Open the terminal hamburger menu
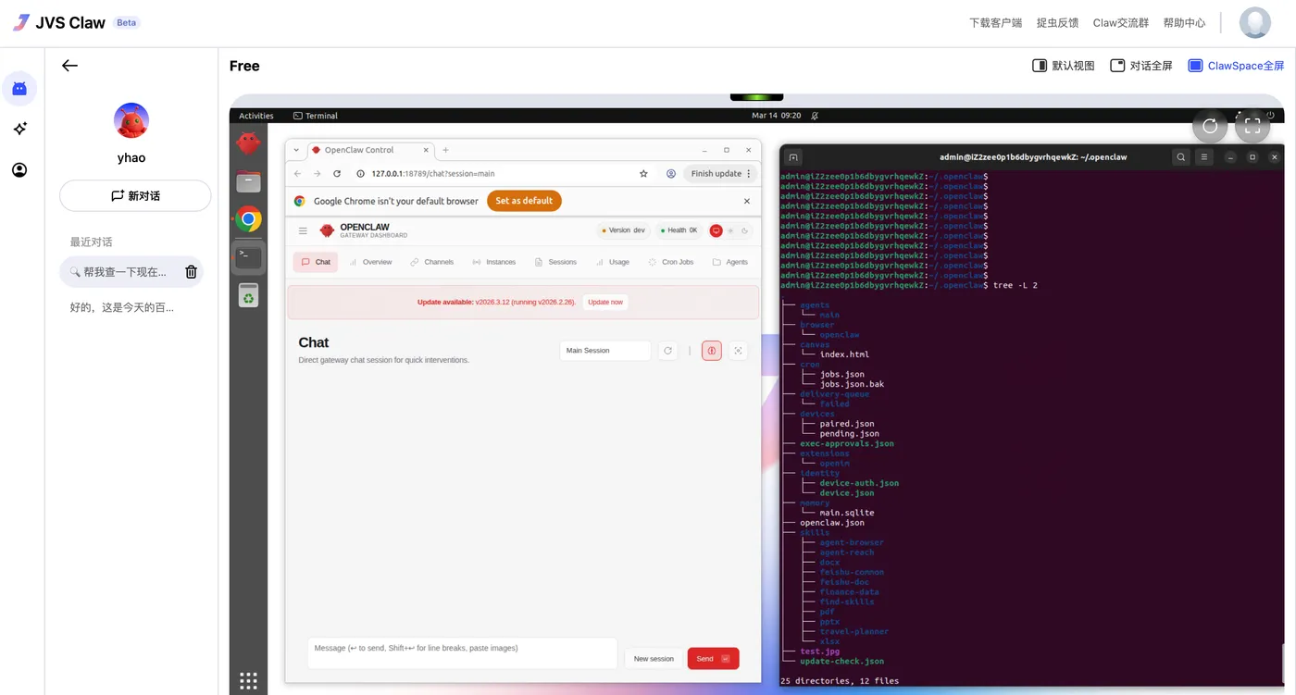This screenshot has width=1296, height=695. tap(1204, 157)
